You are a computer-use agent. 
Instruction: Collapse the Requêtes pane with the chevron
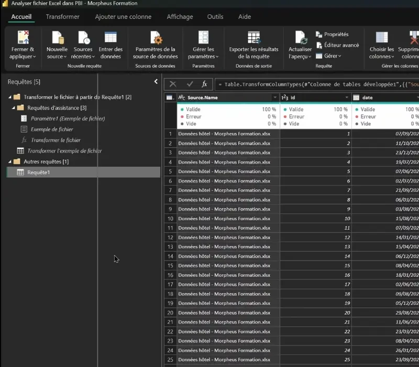156,82
